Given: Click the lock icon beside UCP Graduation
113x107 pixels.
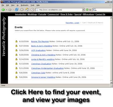Looking at the screenshot, I should [x=16, y=50].
